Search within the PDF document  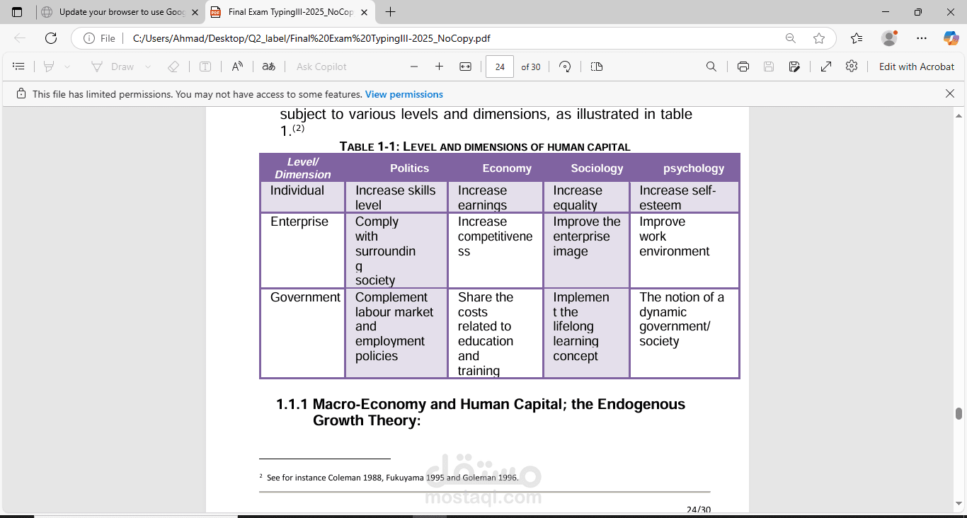pyautogui.click(x=711, y=67)
